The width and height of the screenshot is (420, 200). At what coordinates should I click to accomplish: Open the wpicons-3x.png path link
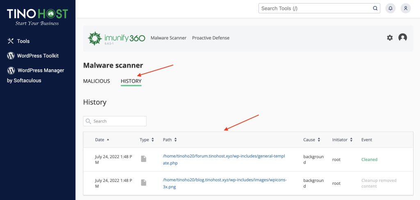(225, 183)
